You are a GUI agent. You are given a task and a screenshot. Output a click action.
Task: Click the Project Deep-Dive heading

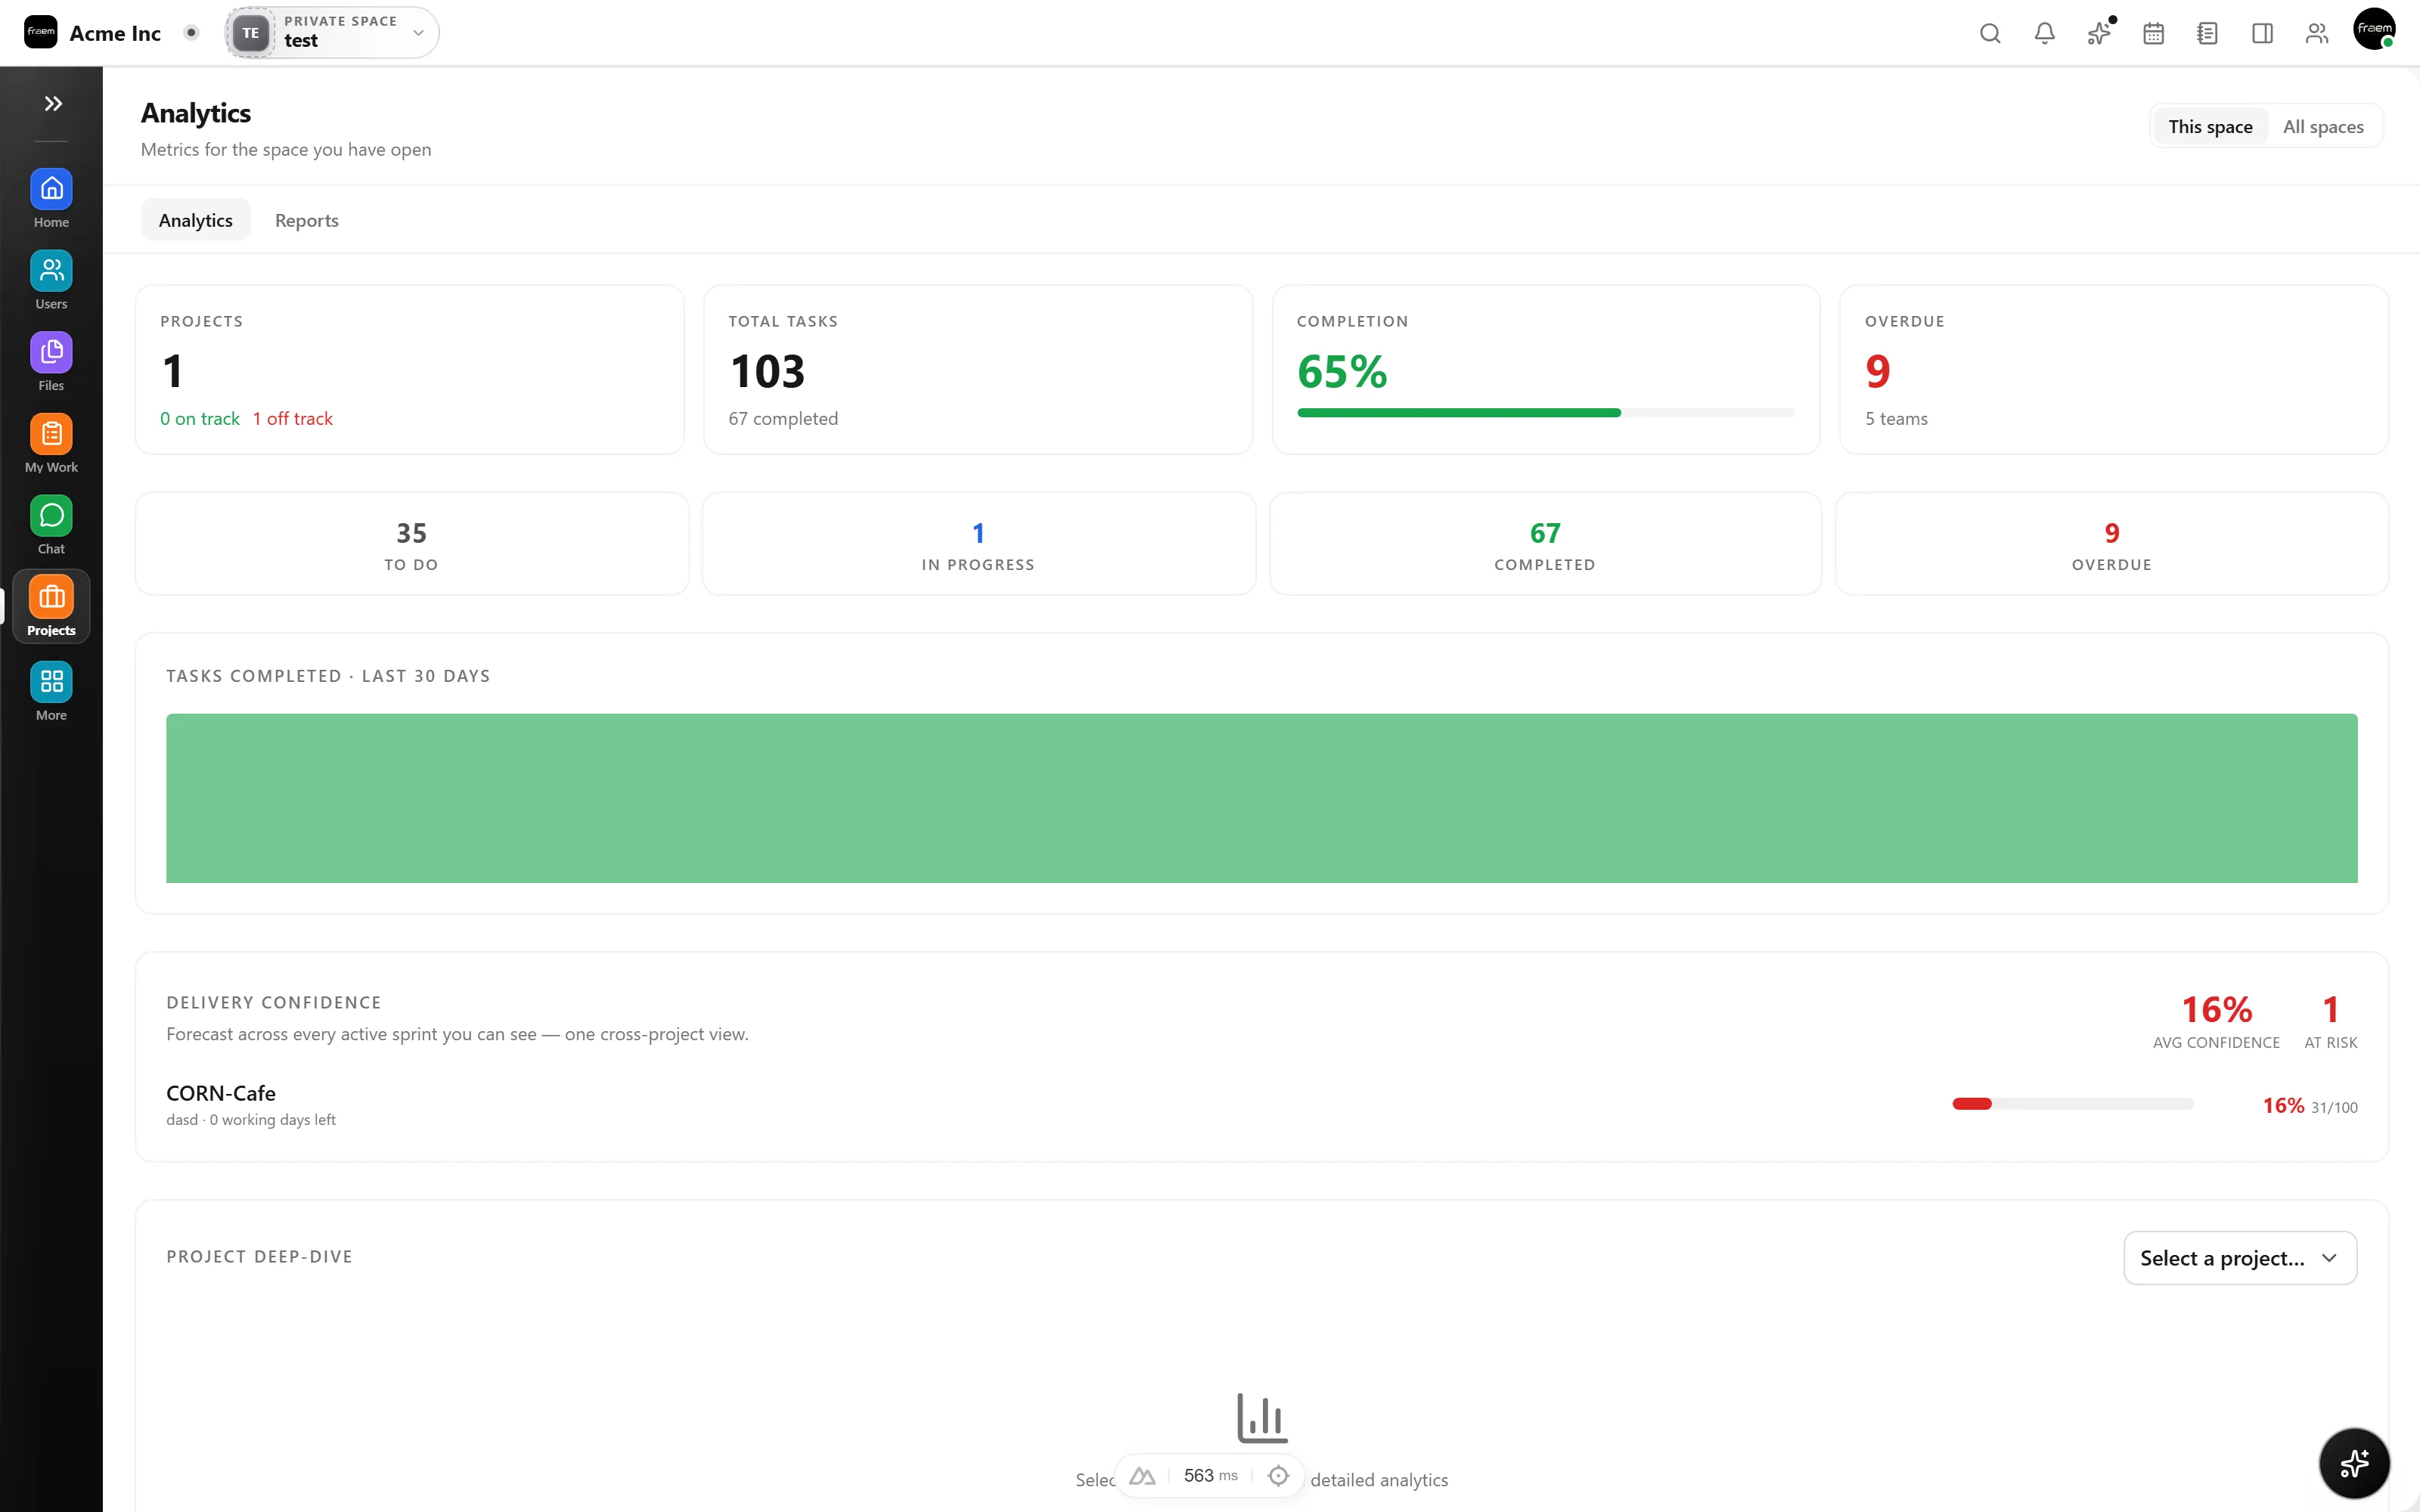click(x=259, y=1257)
